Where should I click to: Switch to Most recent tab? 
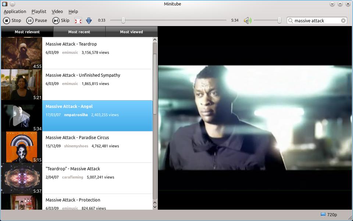(x=79, y=32)
